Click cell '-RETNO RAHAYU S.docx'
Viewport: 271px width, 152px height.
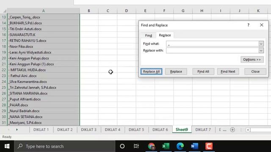(43, 41)
